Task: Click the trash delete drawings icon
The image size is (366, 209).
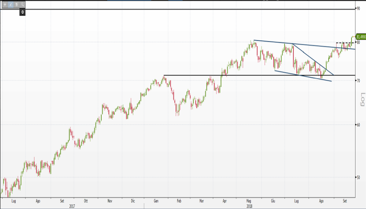Action: [17, 4]
